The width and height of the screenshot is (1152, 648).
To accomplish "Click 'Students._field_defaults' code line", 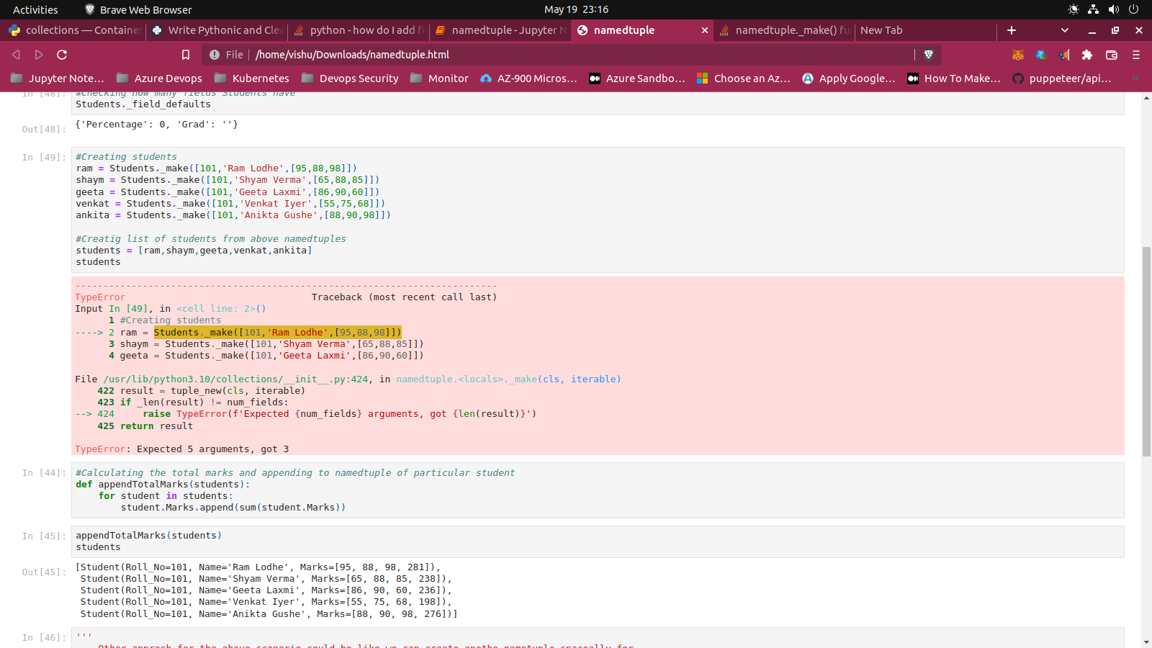I will pos(143,104).
